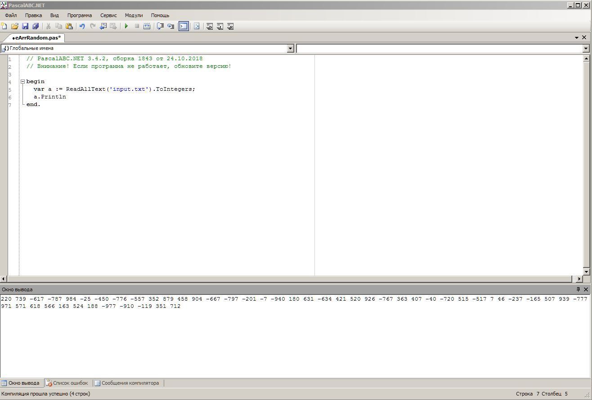Viewport: 592px width, 400px height.
Task: Toggle the output window toolbar button
Action: point(184,27)
